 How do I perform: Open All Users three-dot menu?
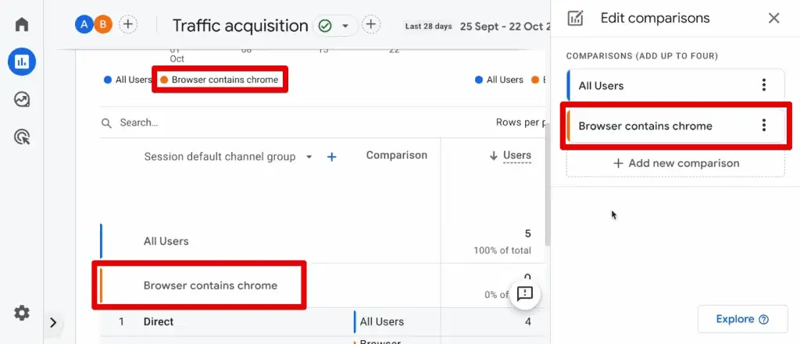[x=763, y=86]
